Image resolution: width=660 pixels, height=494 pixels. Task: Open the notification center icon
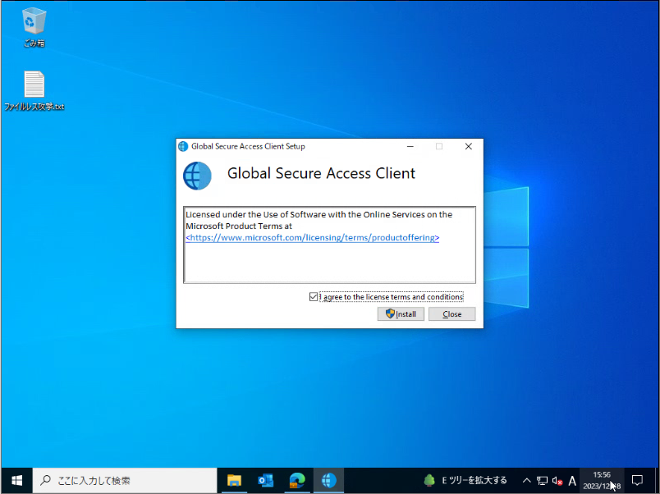point(637,480)
